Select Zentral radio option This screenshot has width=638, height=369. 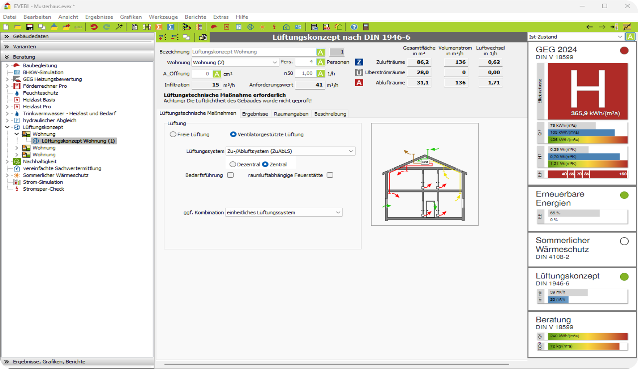[265, 164]
